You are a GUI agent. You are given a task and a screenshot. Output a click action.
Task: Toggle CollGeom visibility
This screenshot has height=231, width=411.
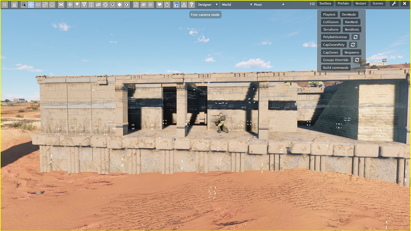coord(331,22)
